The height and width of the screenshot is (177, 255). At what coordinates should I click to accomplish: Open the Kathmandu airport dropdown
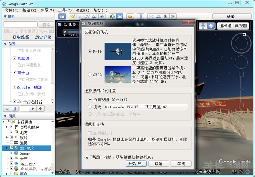click(x=146, y=107)
